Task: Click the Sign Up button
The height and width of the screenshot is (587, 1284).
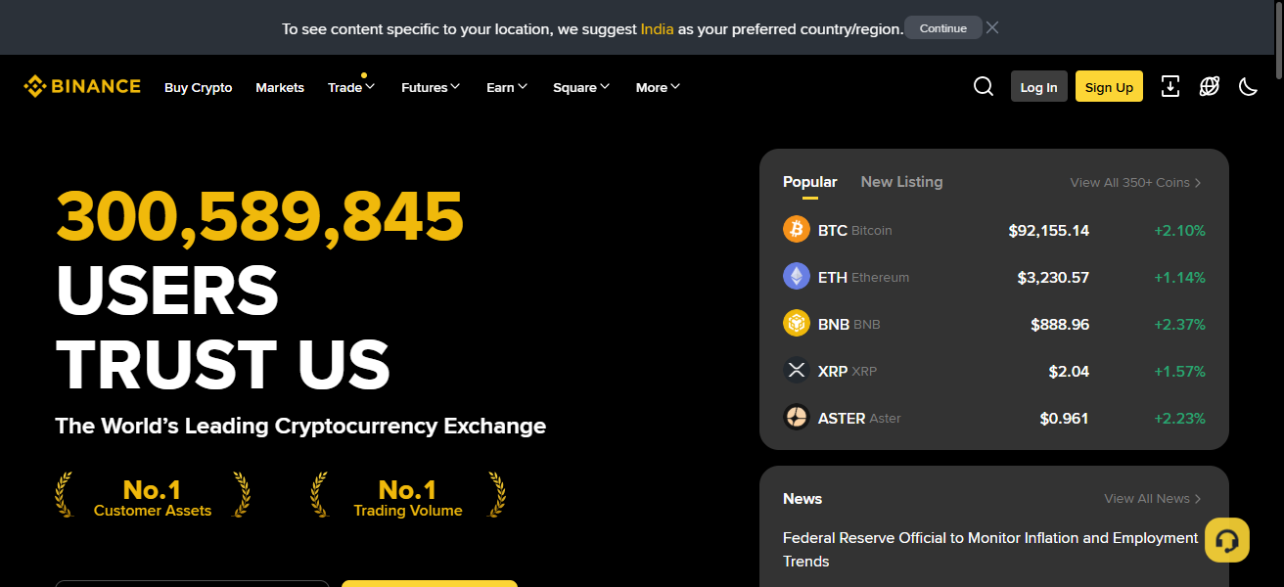Action: click(1108, 86)
